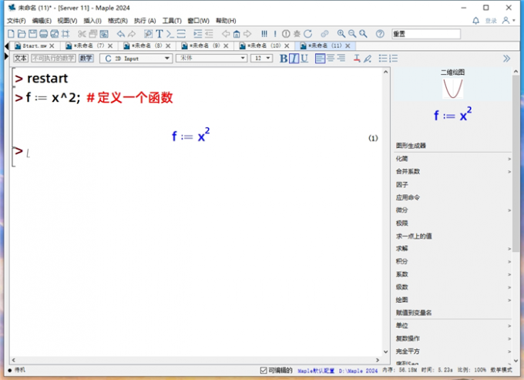Viewport: 524px width, 380px height.
Task: Click the font color icon
Action: tap(355, 59)
